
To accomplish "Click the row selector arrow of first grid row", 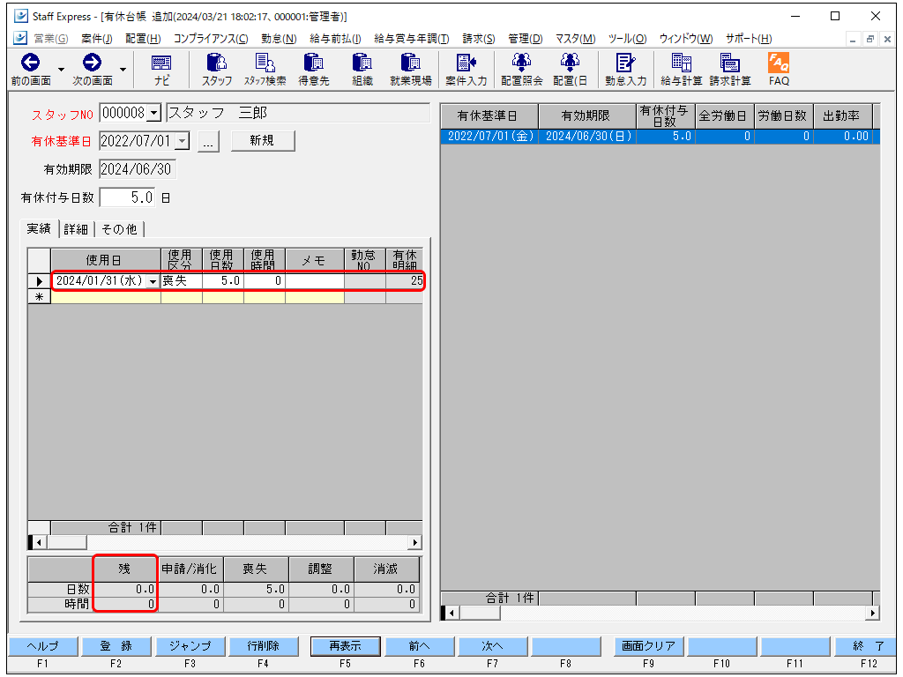I will [39, 281].
